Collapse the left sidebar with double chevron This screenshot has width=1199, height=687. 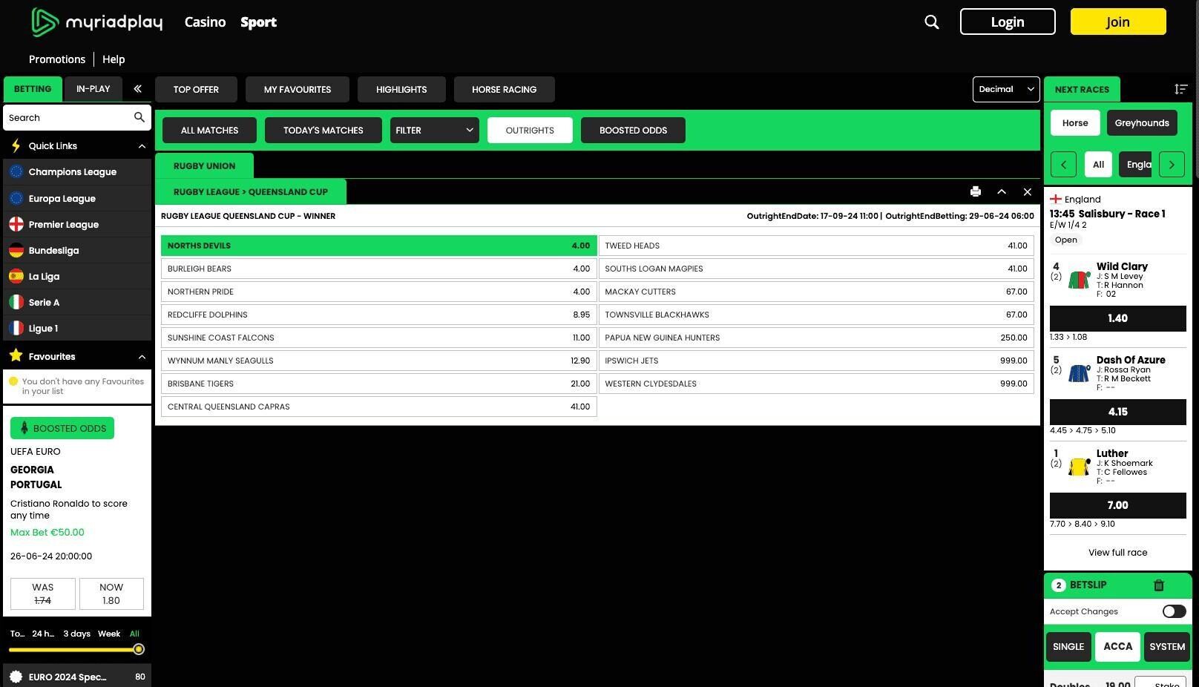click(x=137, y=89)
